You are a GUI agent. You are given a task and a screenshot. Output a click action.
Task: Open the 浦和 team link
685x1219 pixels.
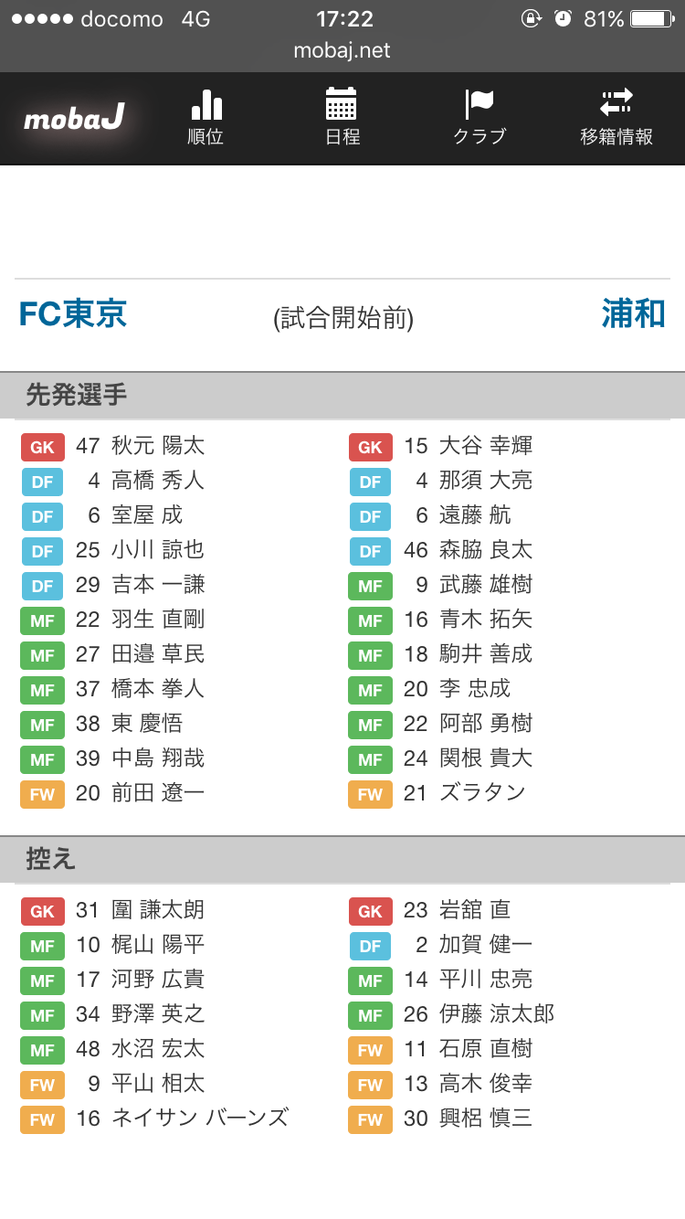click(x=633, y=313)
